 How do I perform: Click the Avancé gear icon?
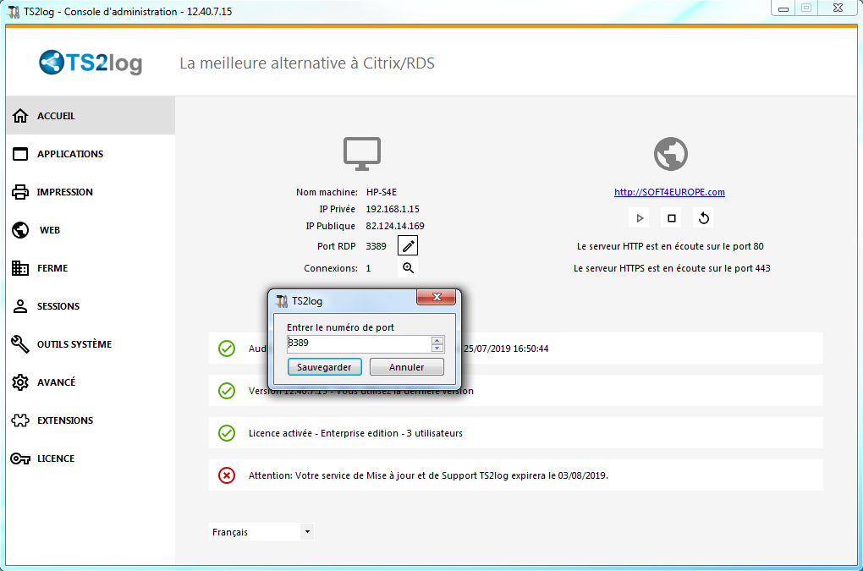(x=20, y=382)
